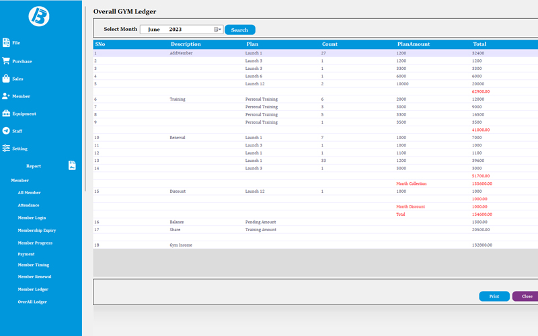This screenshot has height=336, width=538.
Task: Click the 2023 year field
Action: (176, 30)
